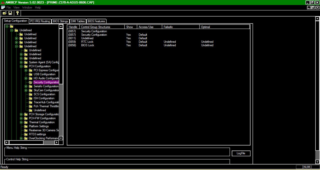The width and height of the screenshot is (320, 170).
Task: Open the Help menu
Action: [38, 7]
